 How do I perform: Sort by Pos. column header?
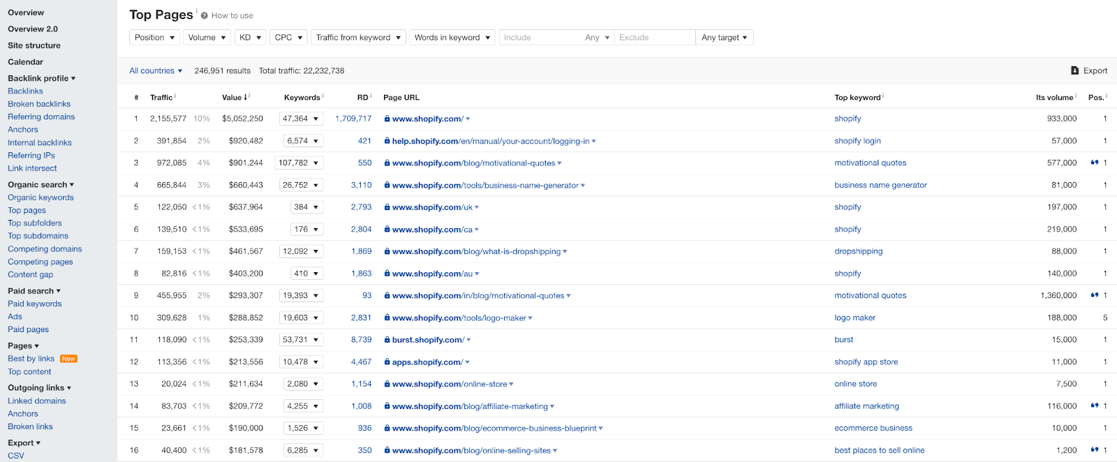[1095, 97]
